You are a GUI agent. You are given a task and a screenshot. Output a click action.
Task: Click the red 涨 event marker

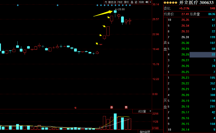pyautogui.click(x=111, y=107)
